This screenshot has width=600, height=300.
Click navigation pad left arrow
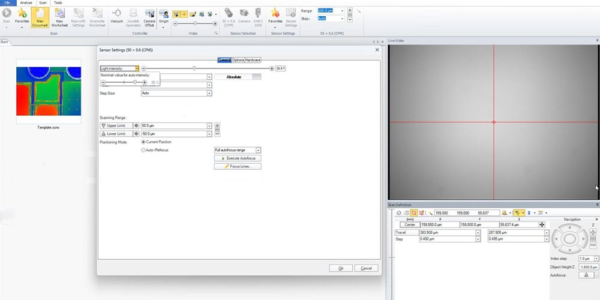pos(556,239)
